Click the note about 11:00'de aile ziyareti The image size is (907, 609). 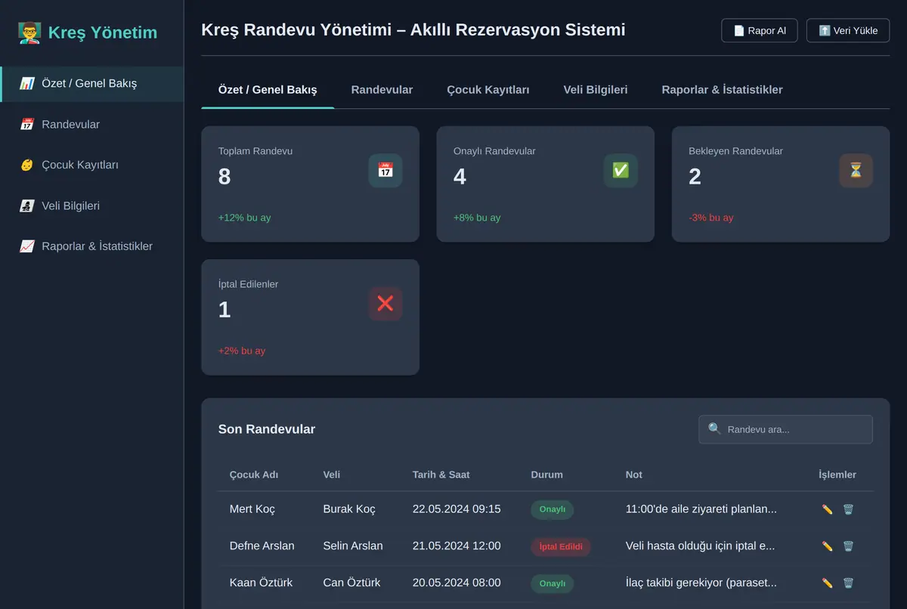click(x=701, y=509)
